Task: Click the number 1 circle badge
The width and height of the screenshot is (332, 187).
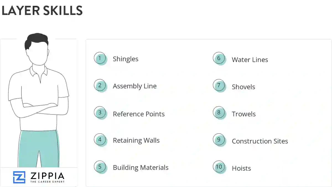Action: click(x=100, y=58)
